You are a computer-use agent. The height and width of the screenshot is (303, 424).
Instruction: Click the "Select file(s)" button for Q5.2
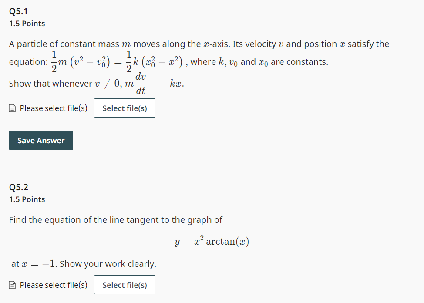pyautogui.click(x=125, y=285)
